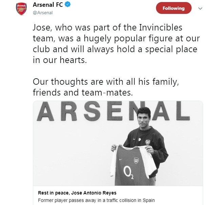Open the chevron menu beside Following
This screenshot has height=205, width=216.
click(x=200, y=8)
